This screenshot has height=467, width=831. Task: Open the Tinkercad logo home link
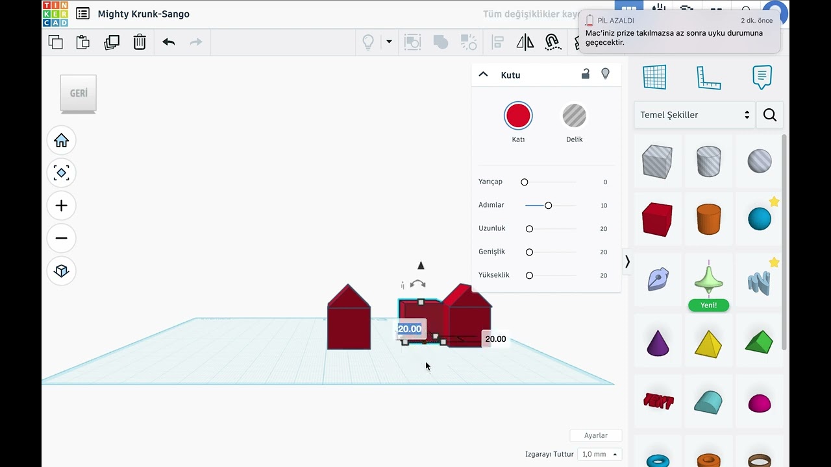(55, 14)
